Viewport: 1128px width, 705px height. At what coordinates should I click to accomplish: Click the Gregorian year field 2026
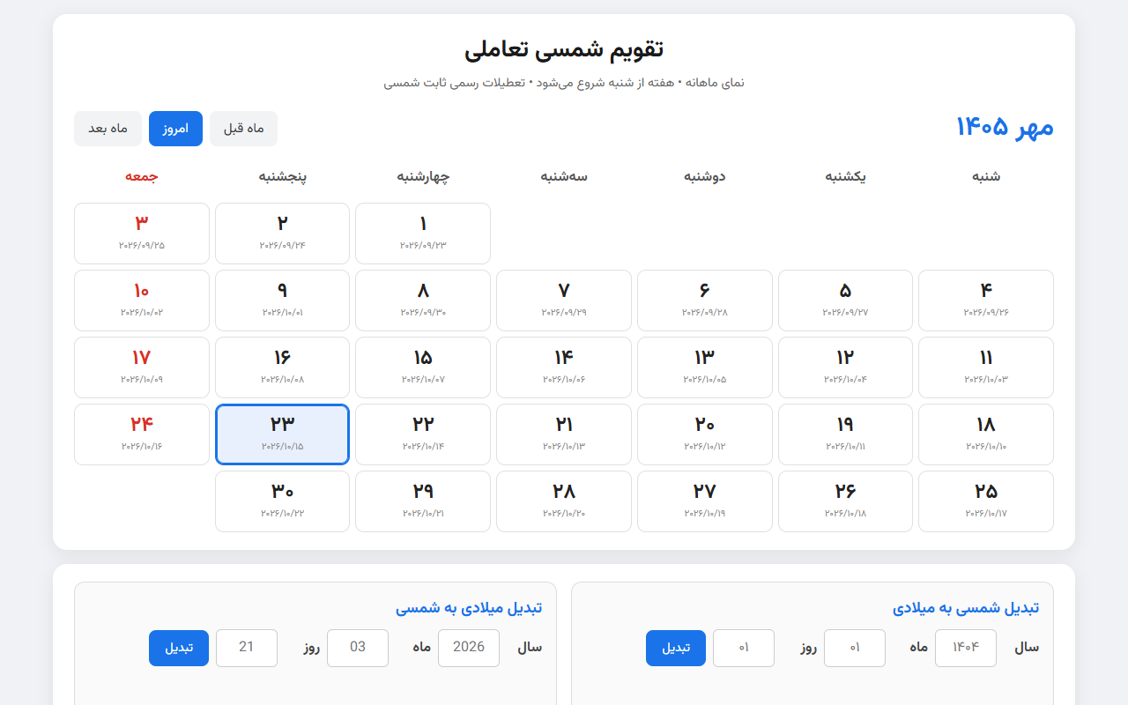(x=469, y=648)
